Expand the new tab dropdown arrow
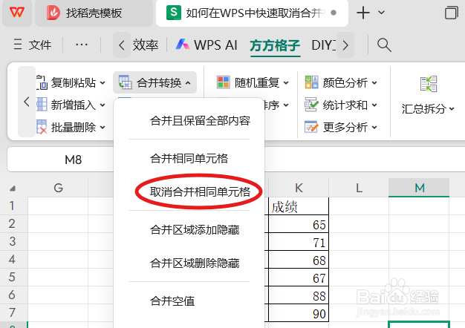Image resolution: width=465 pixels, height=328 pixels. tap(381, 13)
